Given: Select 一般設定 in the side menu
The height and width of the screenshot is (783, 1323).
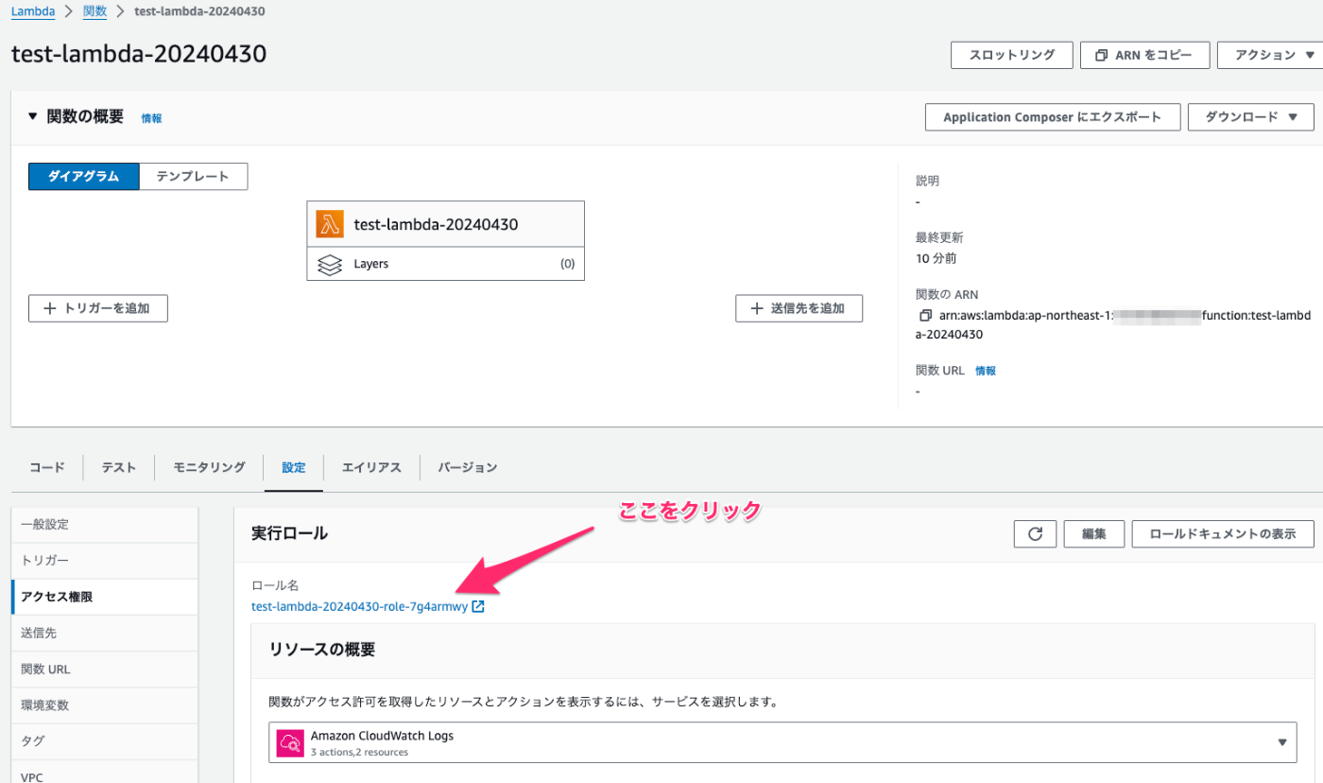Looking at the screenshot, I should [104, 525].
